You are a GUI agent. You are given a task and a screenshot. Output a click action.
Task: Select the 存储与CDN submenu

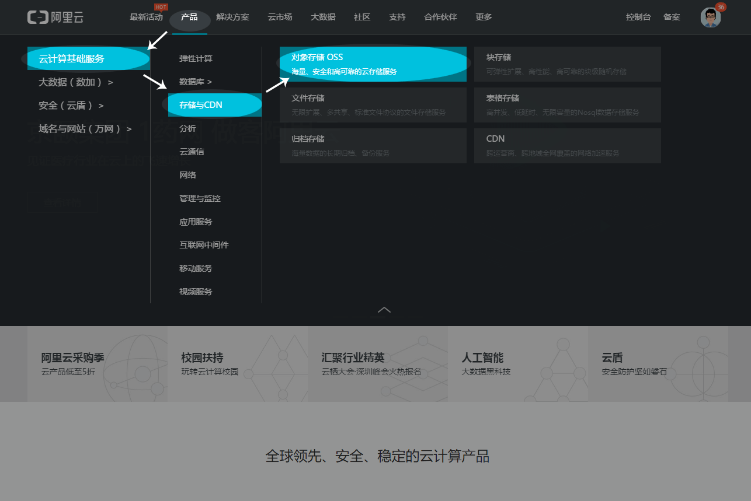215,105
